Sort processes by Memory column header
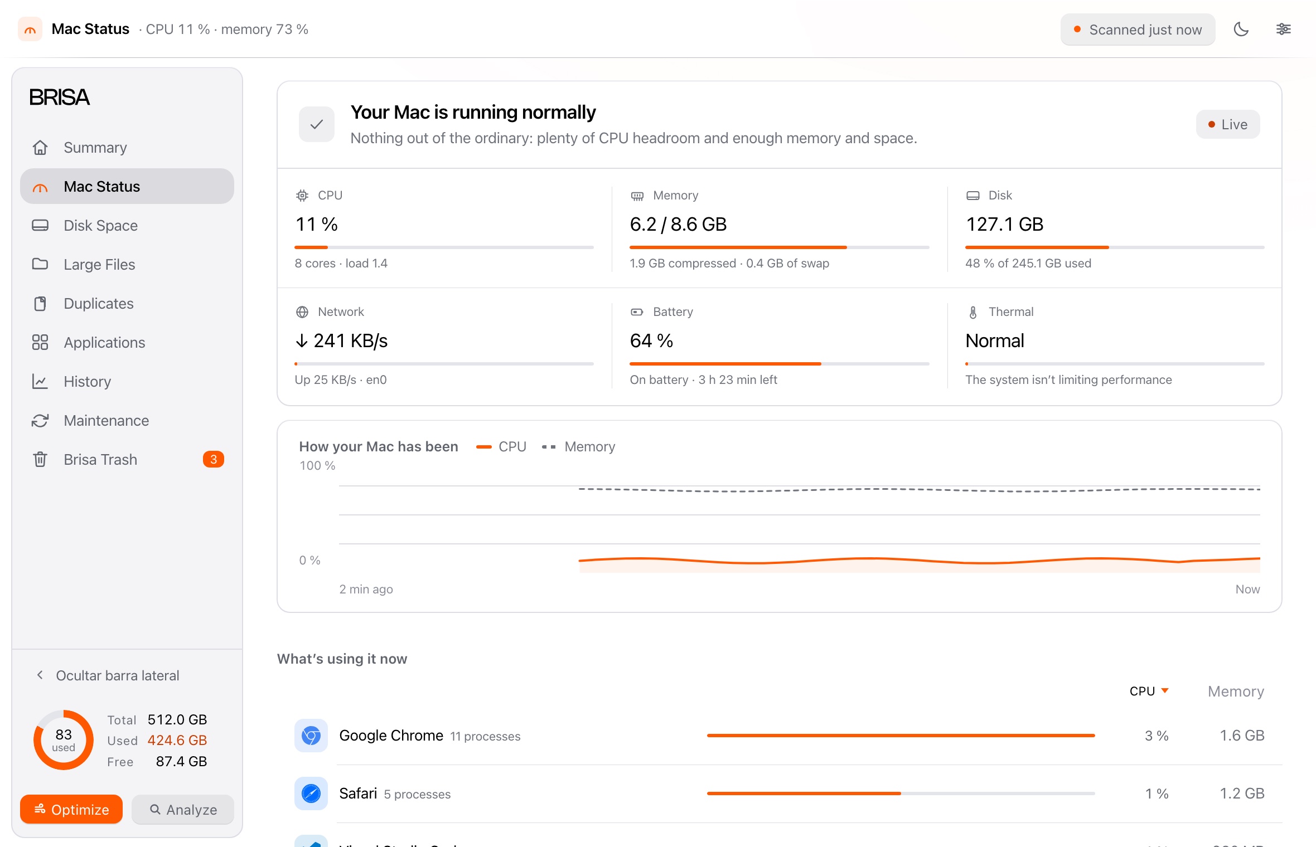 (1236, 691)
